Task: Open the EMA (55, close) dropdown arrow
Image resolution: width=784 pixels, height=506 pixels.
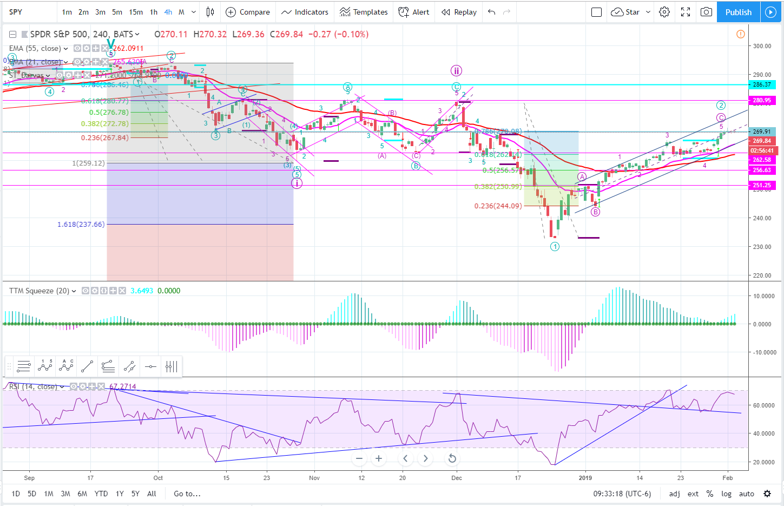Action: [66, 48]
